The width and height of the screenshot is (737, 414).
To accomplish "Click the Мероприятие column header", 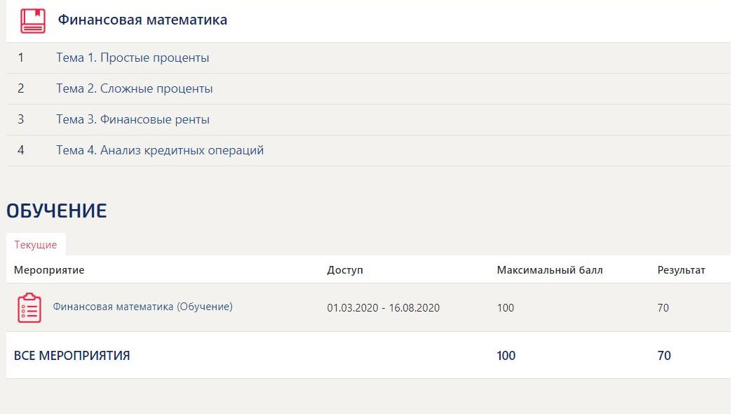I will pyautogui.click(x=49, y=269).
